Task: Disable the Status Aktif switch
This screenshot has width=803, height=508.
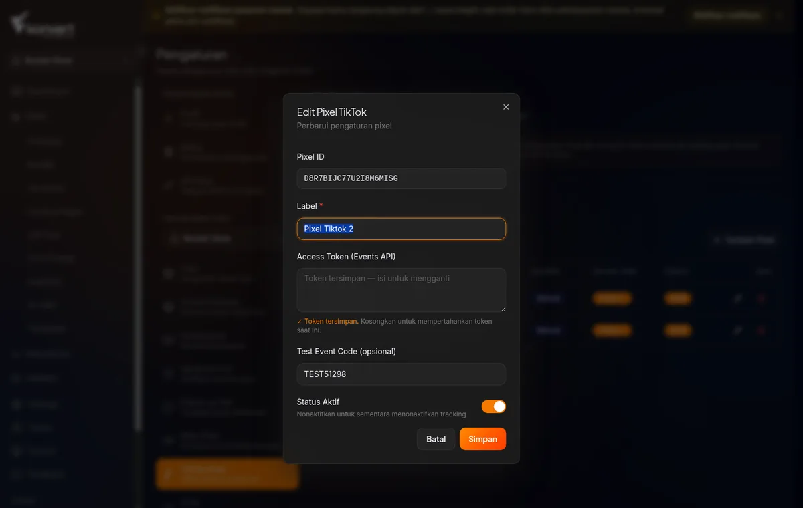Action: click(x=494, y=406)
